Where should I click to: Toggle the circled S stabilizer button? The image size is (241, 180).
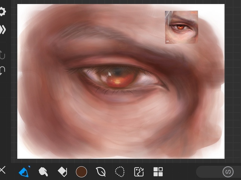227,172
